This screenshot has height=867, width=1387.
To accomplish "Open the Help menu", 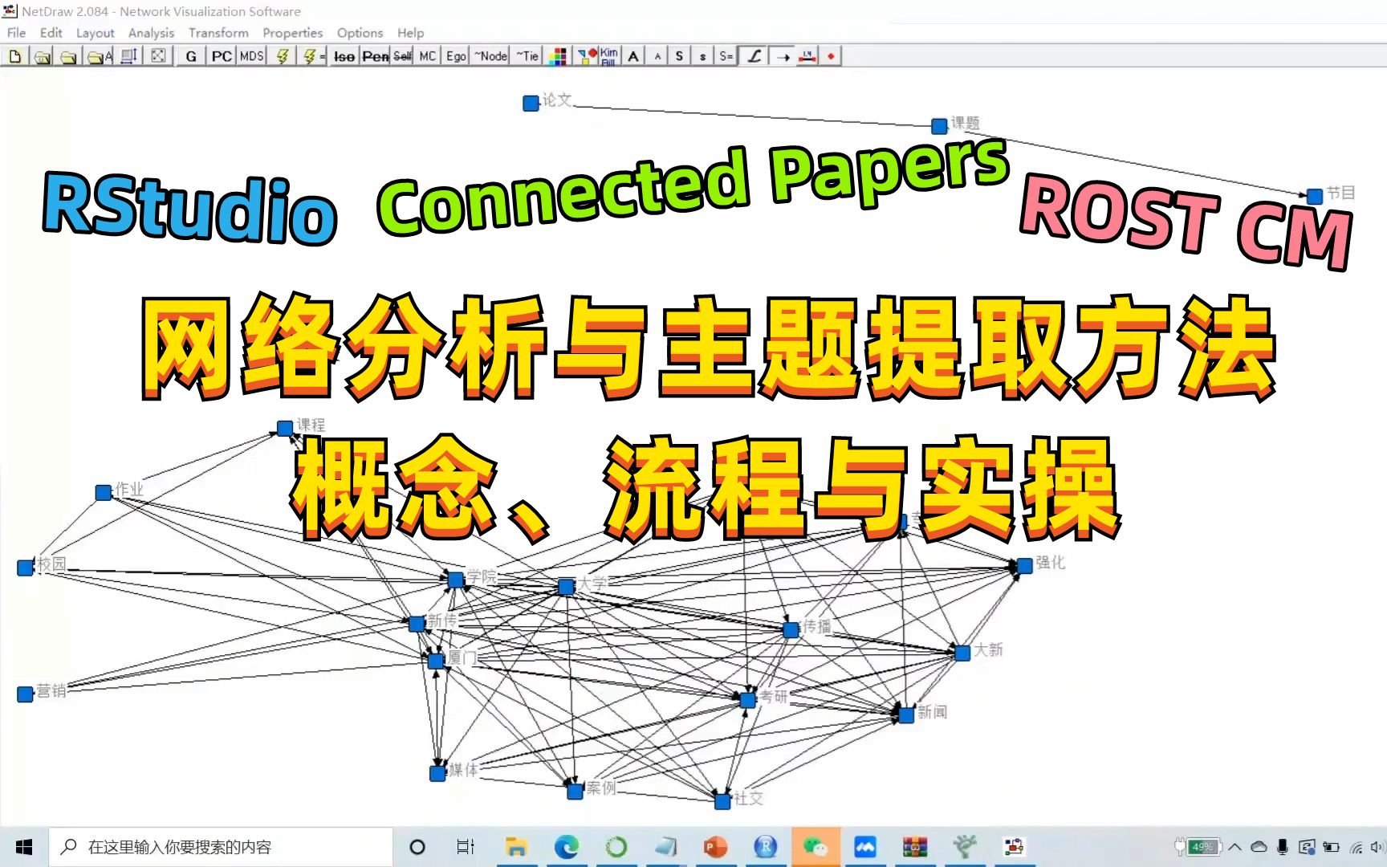I will 410,33.
